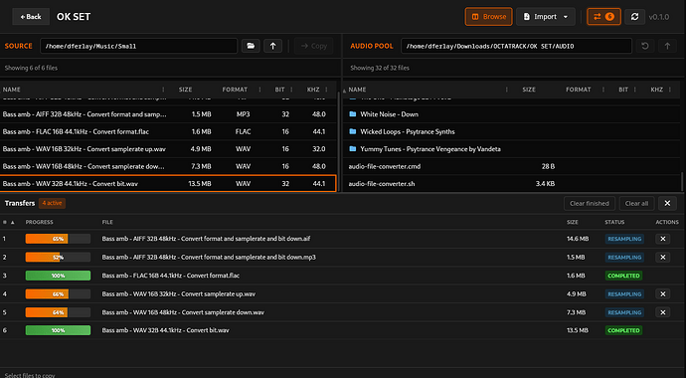Edit the Source path field
The height and width of the screenshot is (378, 686).
tap(138, 46)
